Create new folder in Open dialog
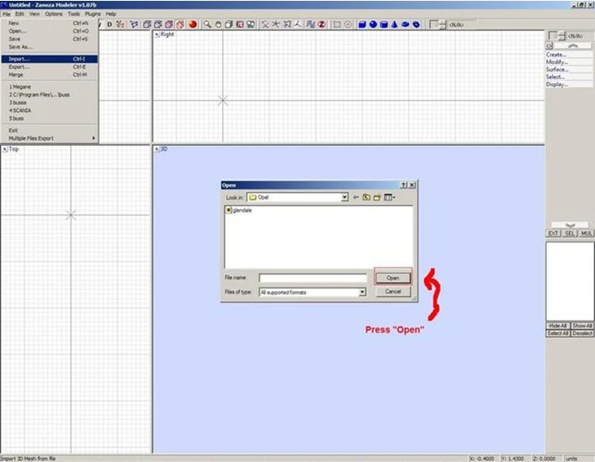 [377, 197]
